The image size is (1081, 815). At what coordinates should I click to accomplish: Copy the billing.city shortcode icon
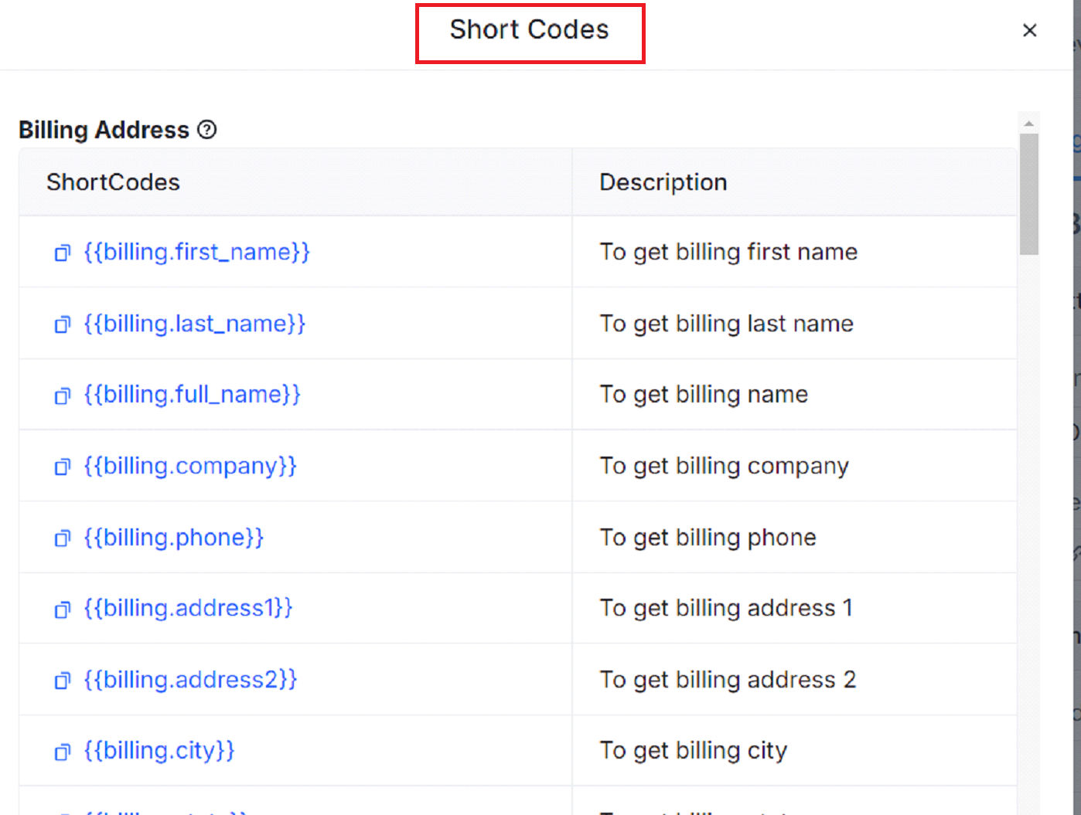pos(63,752)
